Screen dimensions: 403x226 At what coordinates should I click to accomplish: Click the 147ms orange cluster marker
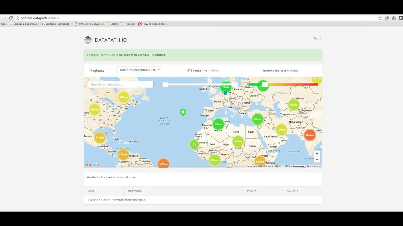tap(163, 164)
